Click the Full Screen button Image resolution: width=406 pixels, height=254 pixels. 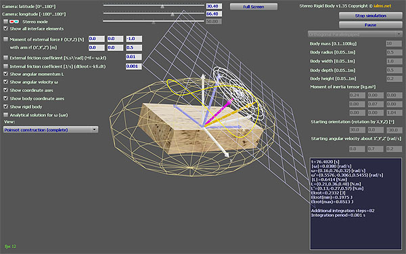pos(254,7)
